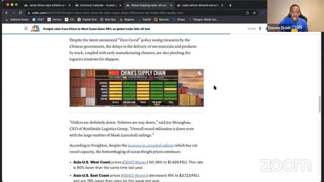The image size is (324, 182).
Task: Close the Economic Calendar tab
Action: [x=120, y=6]
